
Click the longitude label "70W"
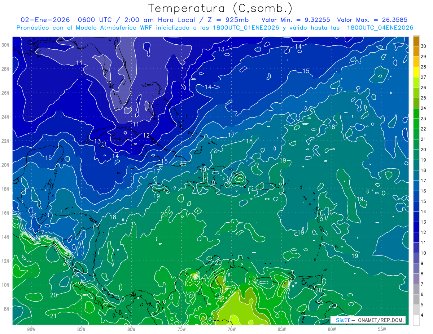coord(232,329)
